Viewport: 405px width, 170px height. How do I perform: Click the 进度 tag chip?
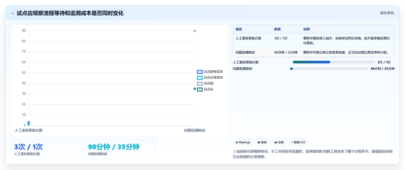pos(279,142)
